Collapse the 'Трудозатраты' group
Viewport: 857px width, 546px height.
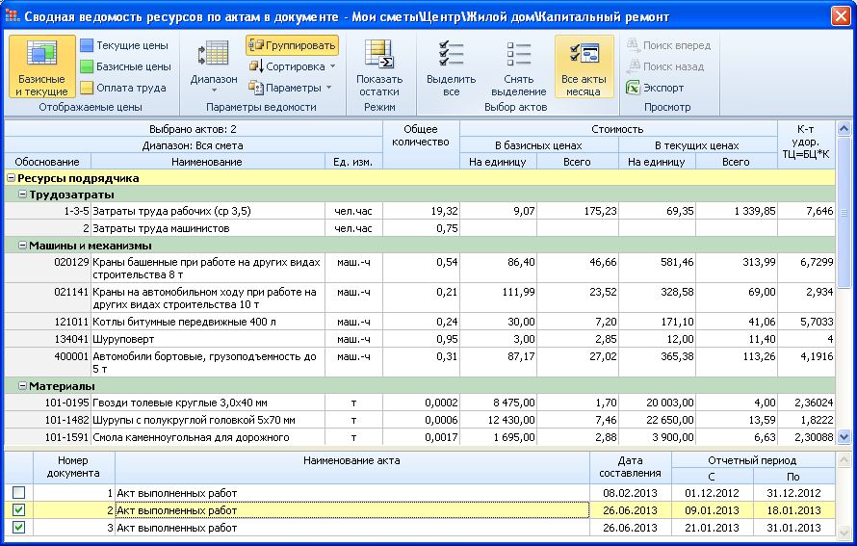tap(22, 194)
